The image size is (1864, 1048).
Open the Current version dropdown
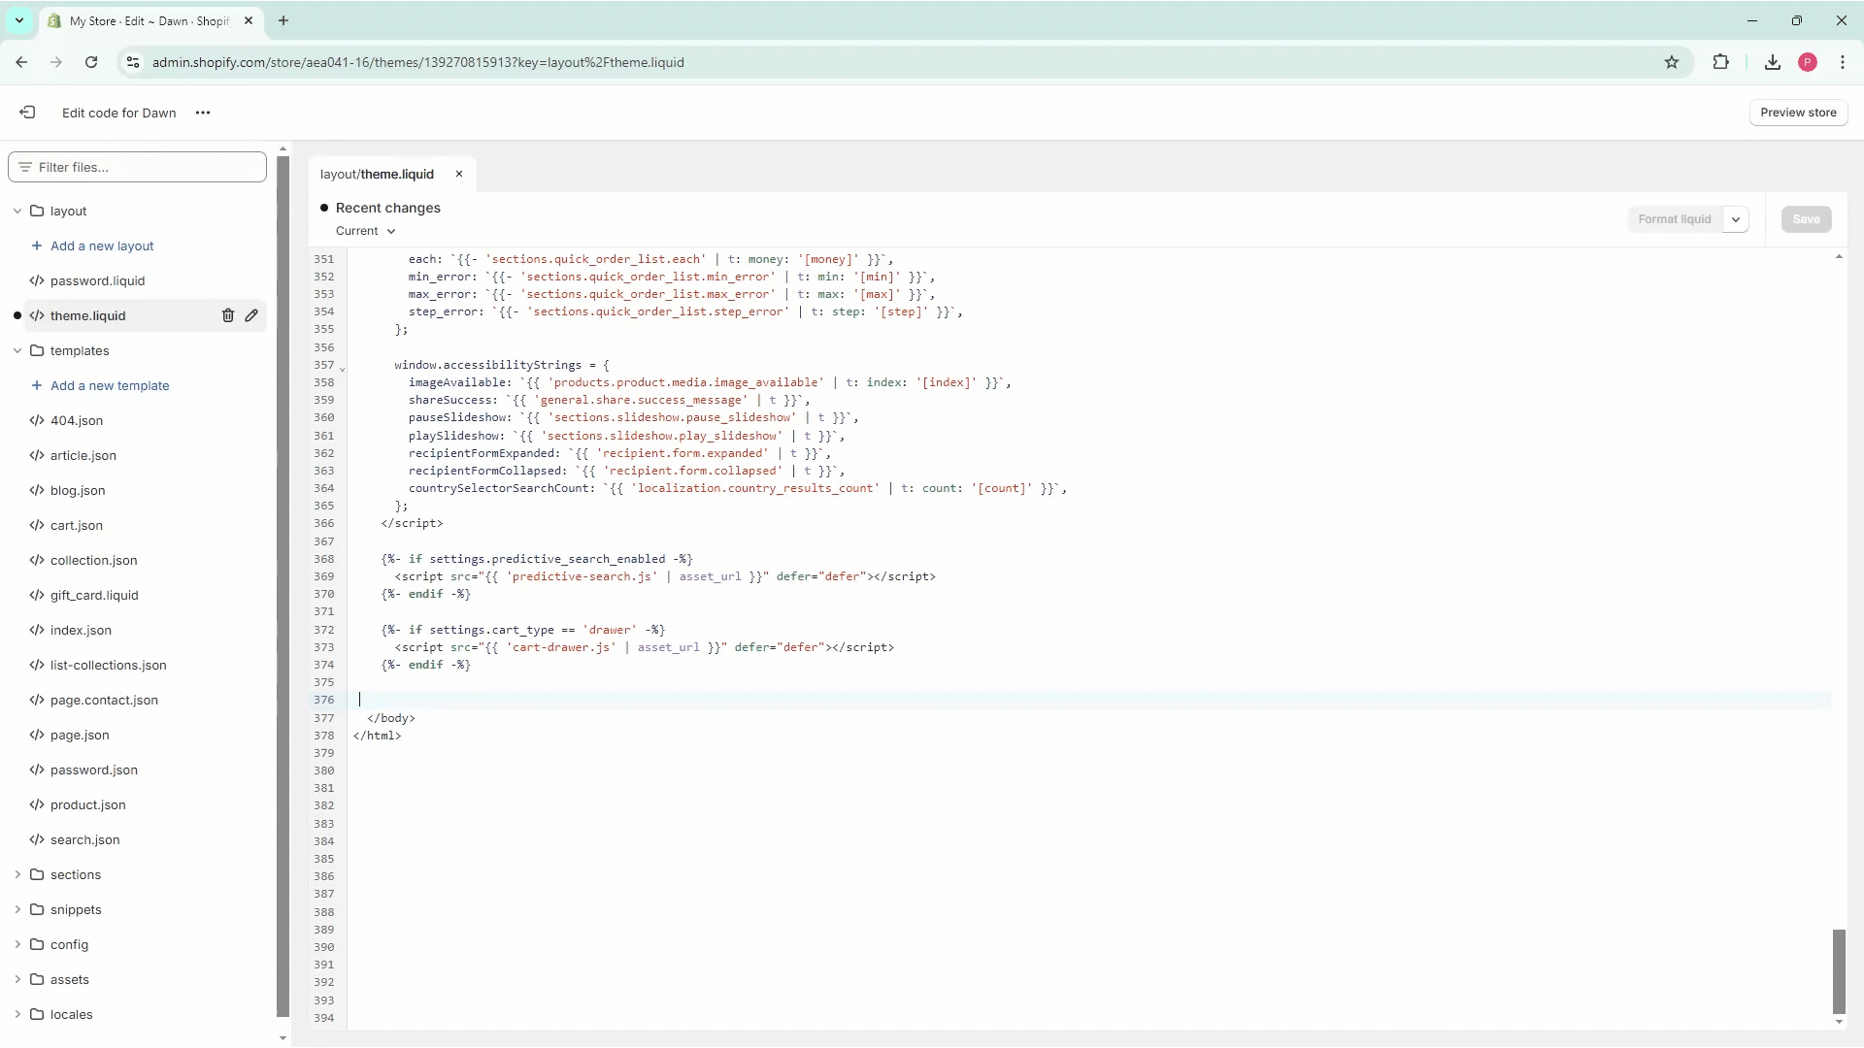[x=366, y=231]
